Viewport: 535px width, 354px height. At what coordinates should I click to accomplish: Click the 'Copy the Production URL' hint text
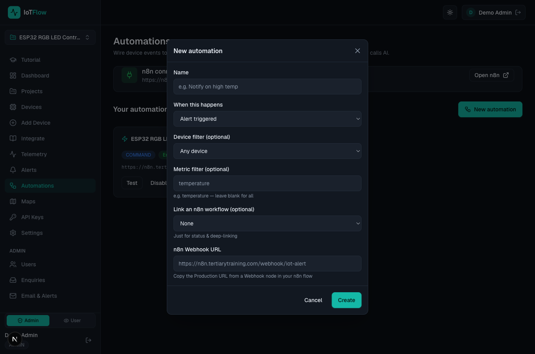243,276
